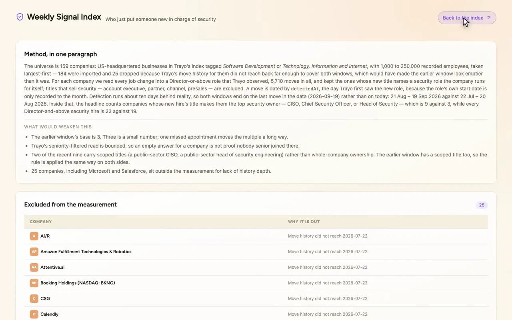
Task: Click the CSG company avatar badge
Action: coord(34,298)
